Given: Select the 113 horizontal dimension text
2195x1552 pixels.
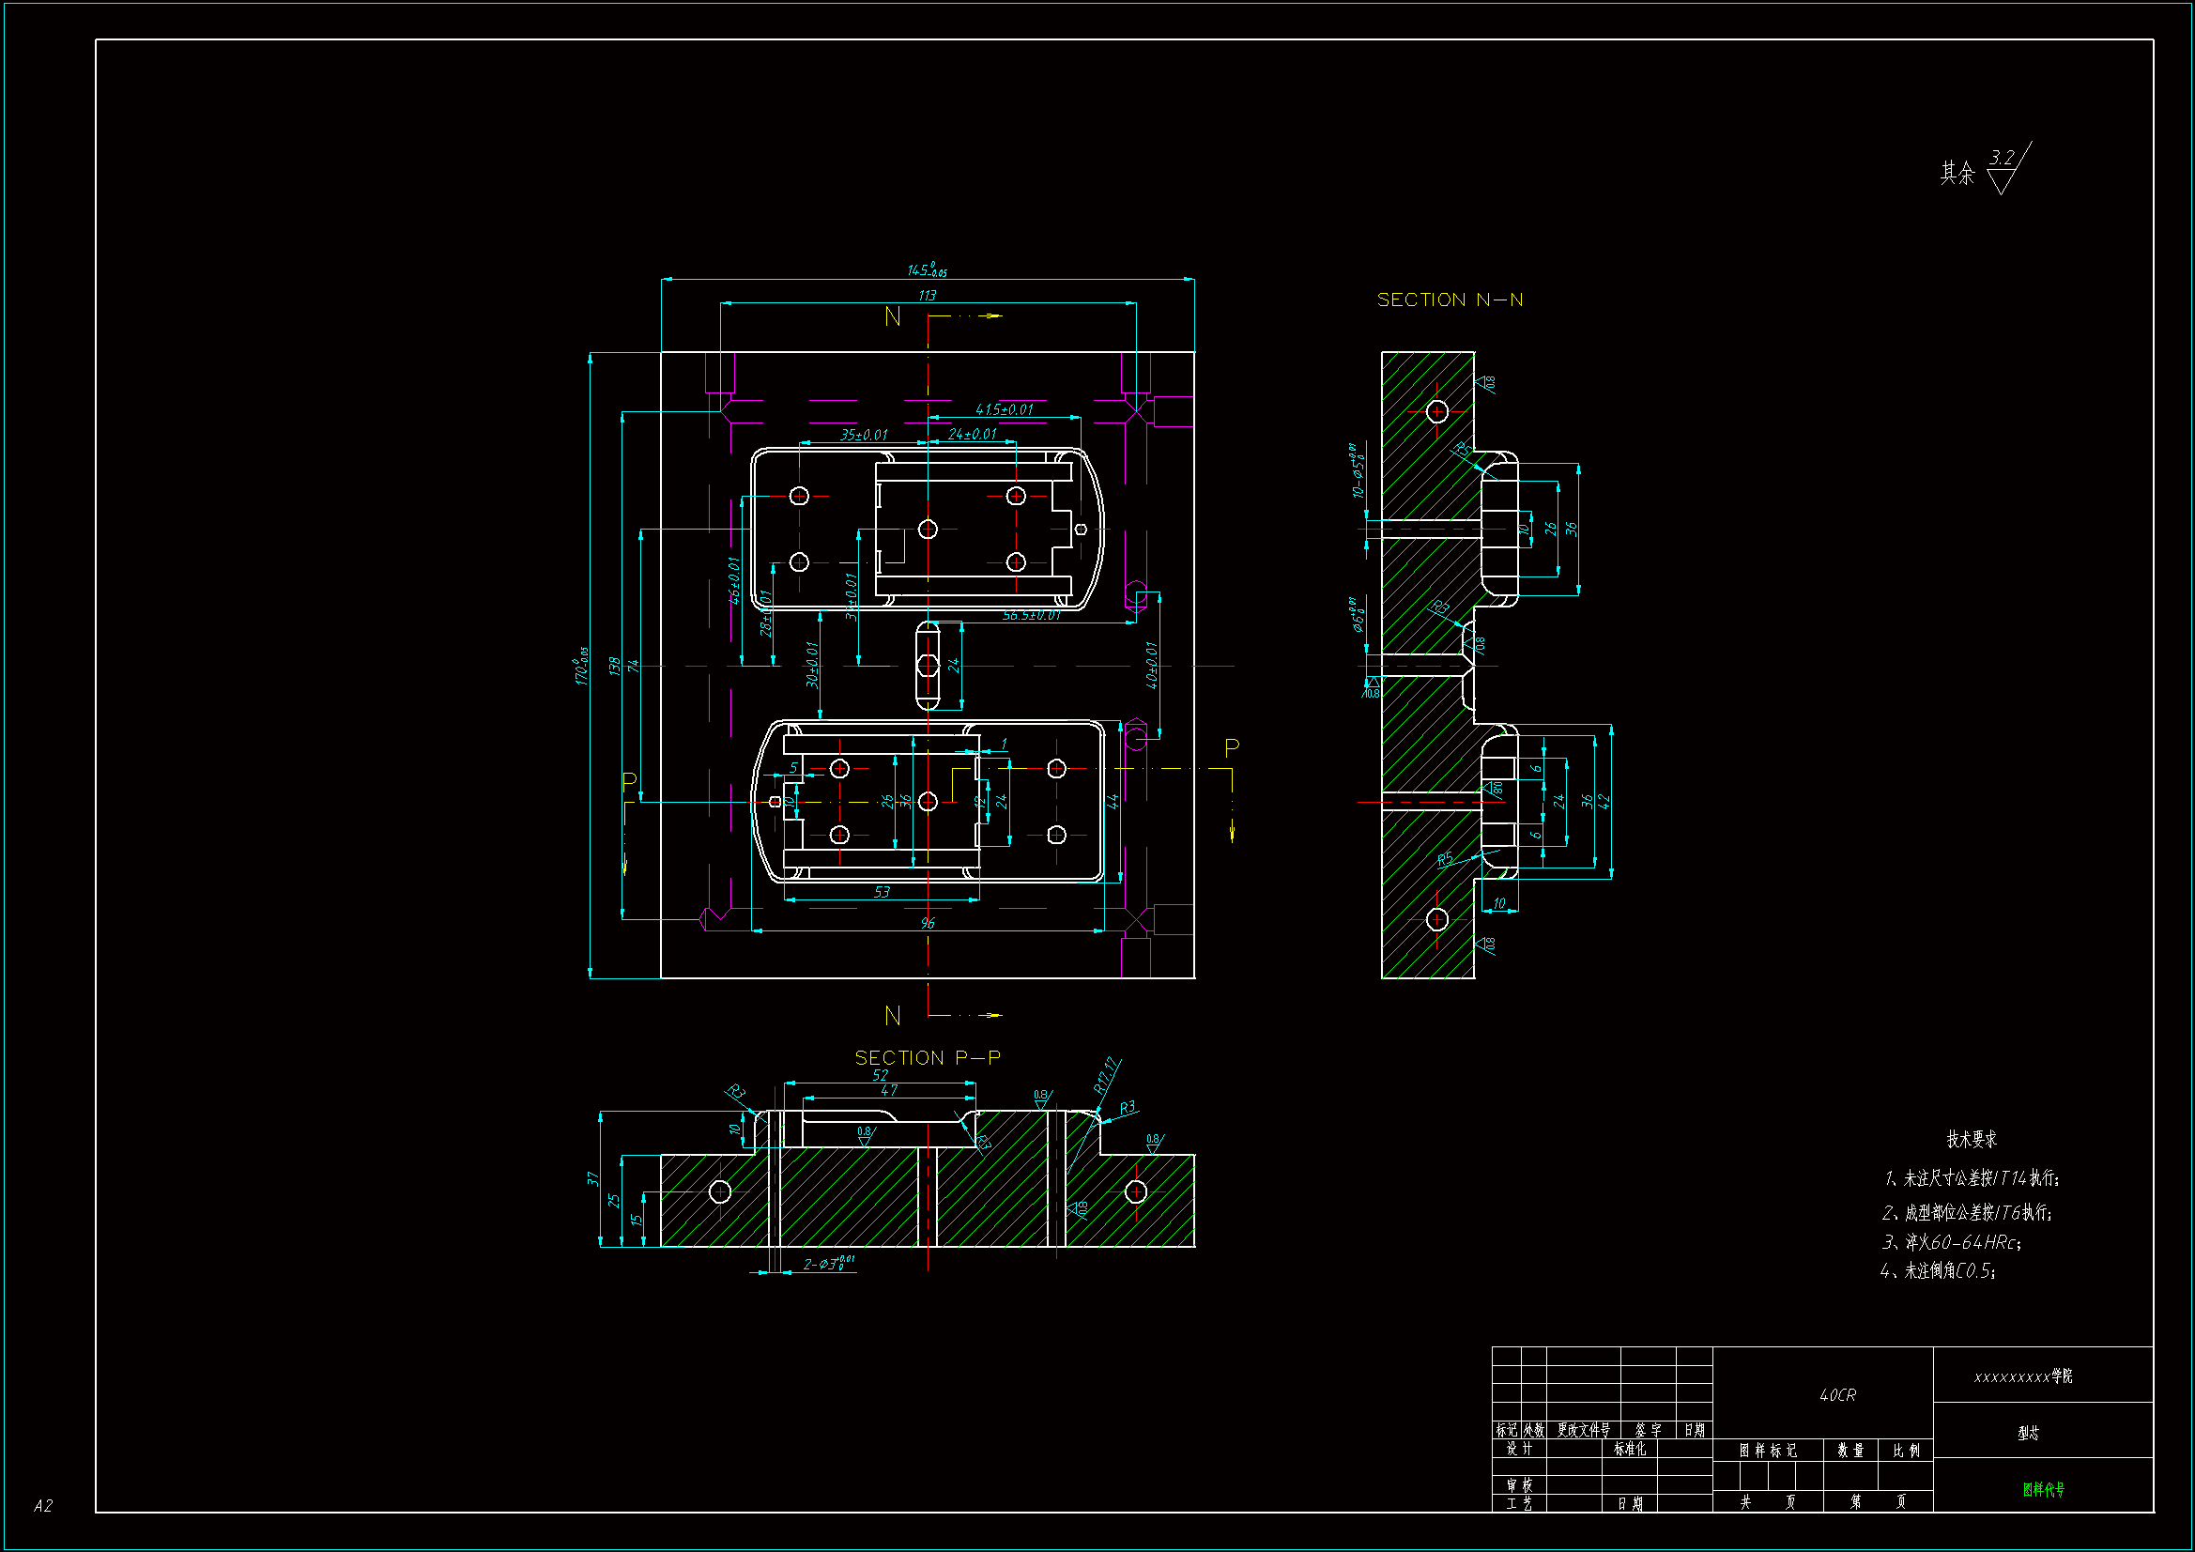Looking at the screenshot, I should click(x=928, y=296).
